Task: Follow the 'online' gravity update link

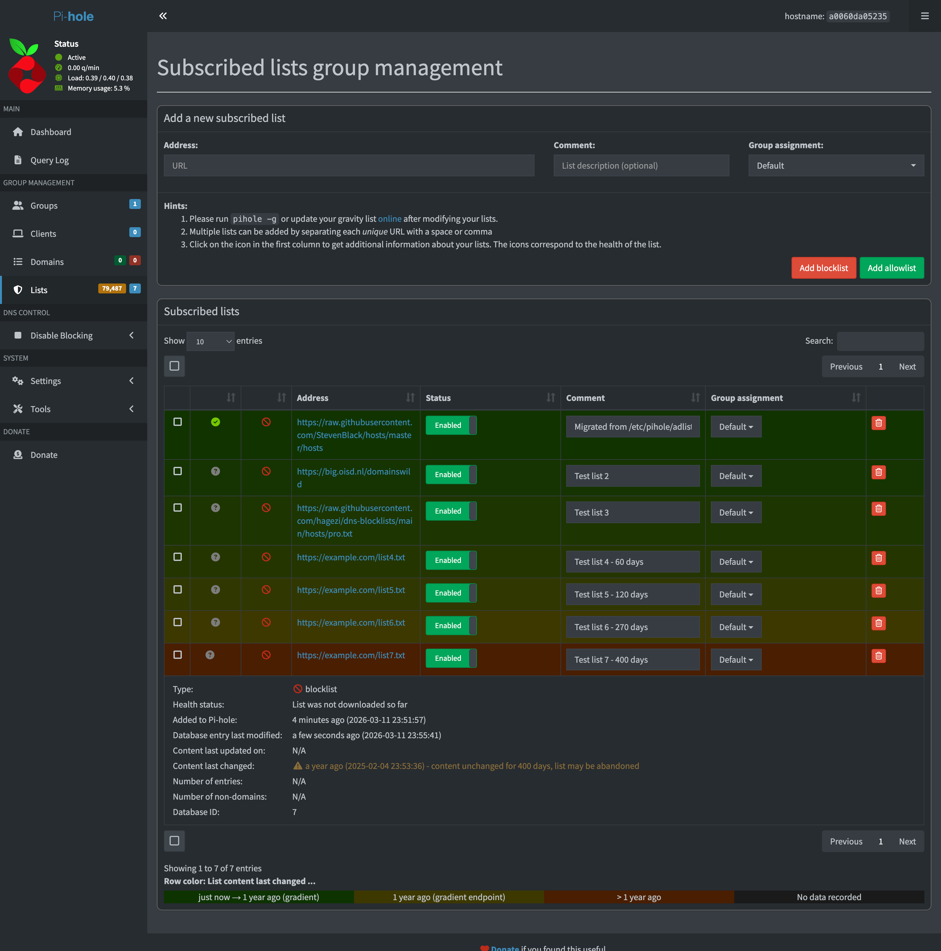Action: [x=389, y=219]
